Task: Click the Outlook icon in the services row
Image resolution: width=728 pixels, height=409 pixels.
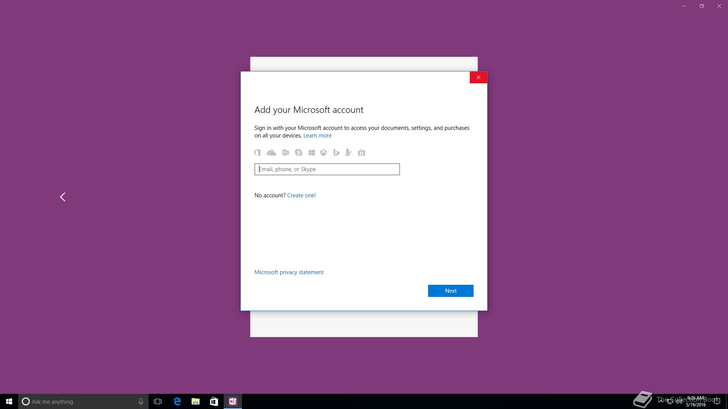Action: tap(286, 153)
